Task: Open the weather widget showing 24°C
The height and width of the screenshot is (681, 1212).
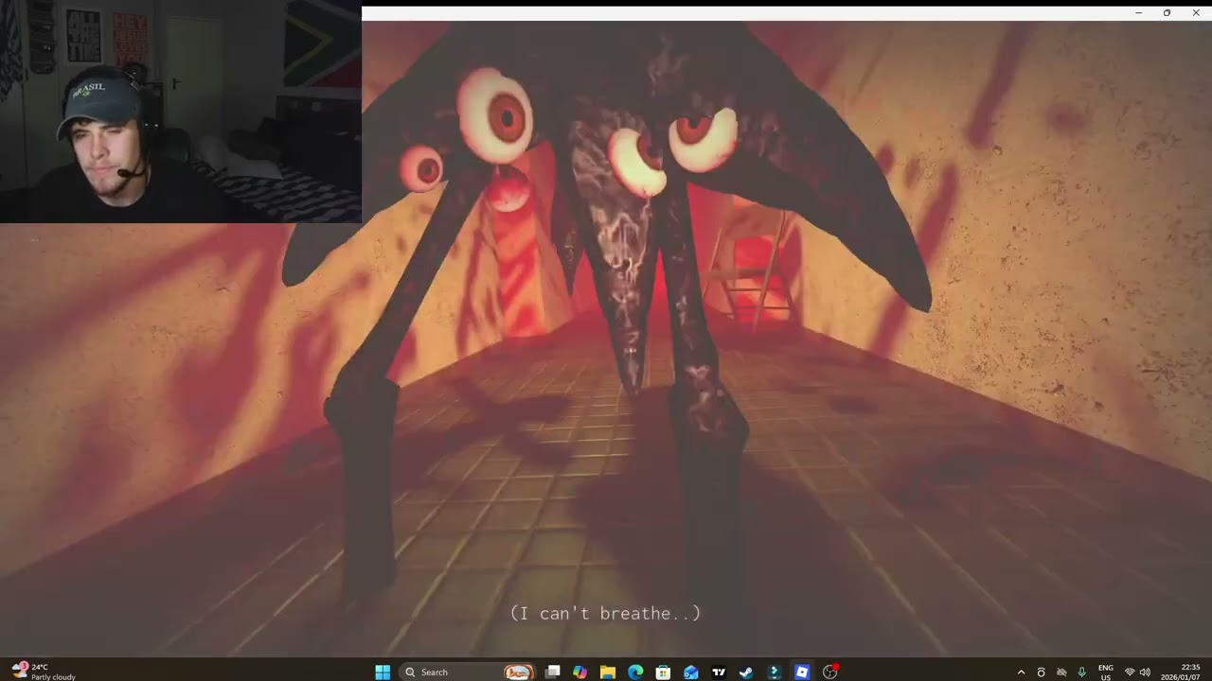Action: tap(44, 672)
